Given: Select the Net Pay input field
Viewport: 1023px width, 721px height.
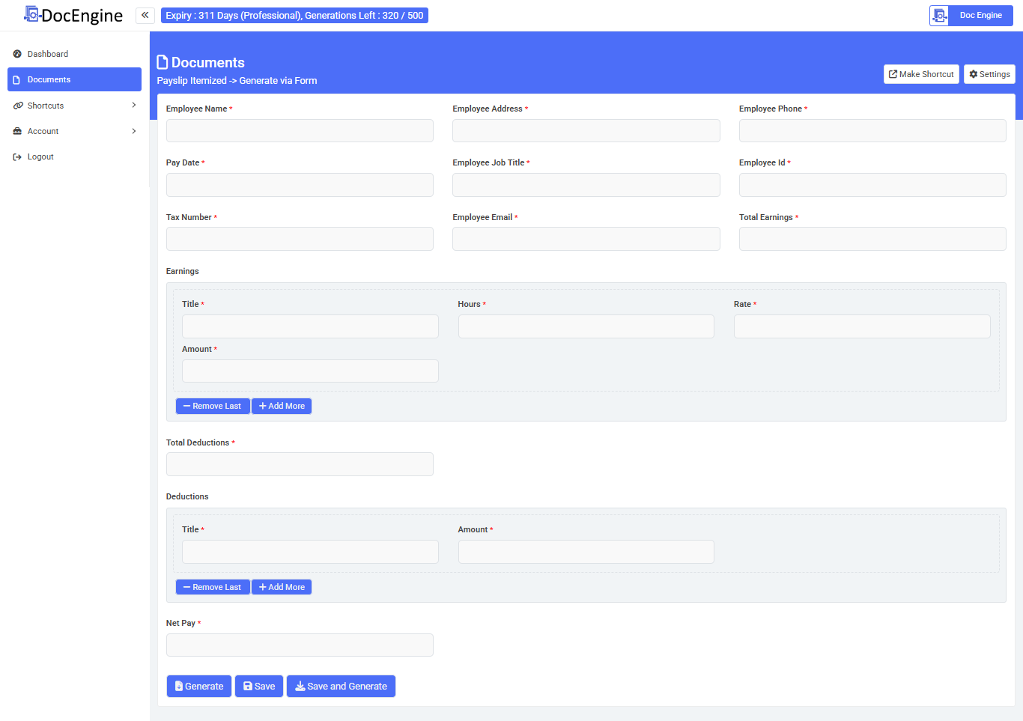Looking at the screenshot, I should click(x=300, y=645).
